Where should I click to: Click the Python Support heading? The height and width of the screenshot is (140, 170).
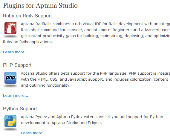pos(20,109)
